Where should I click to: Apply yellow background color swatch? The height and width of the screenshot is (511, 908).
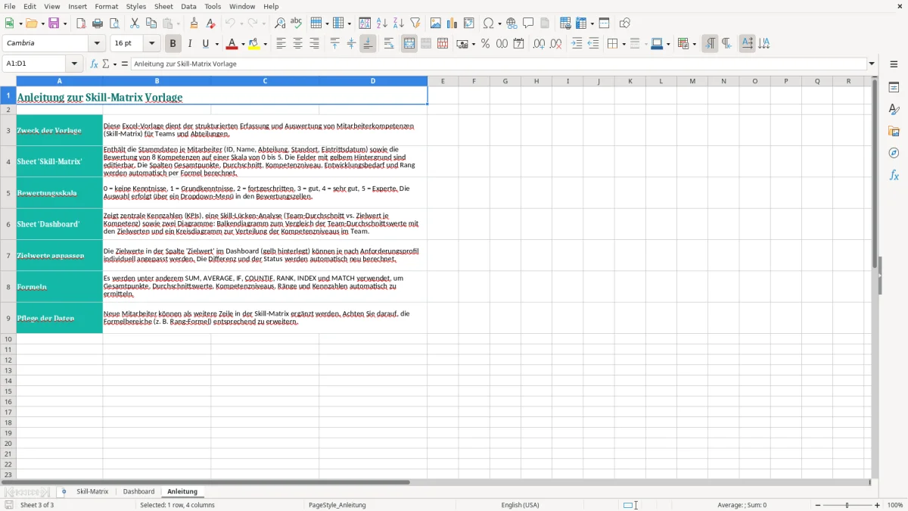pyautogui.click(x=255, y=44)
